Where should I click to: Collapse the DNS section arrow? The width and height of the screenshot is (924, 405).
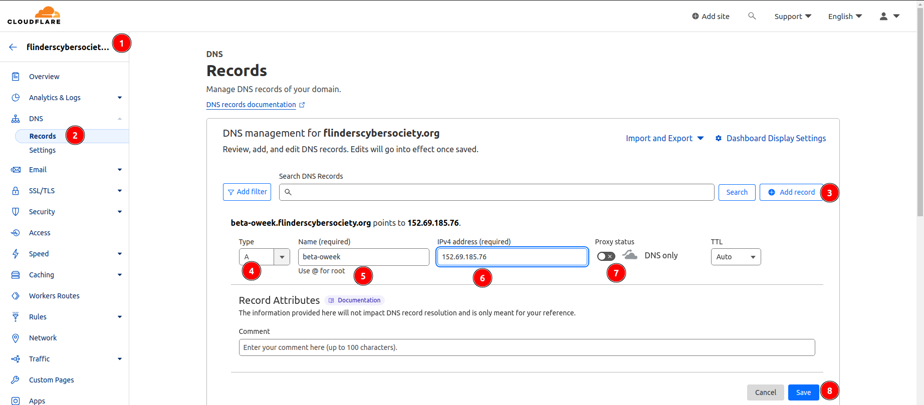pos(120,119)
